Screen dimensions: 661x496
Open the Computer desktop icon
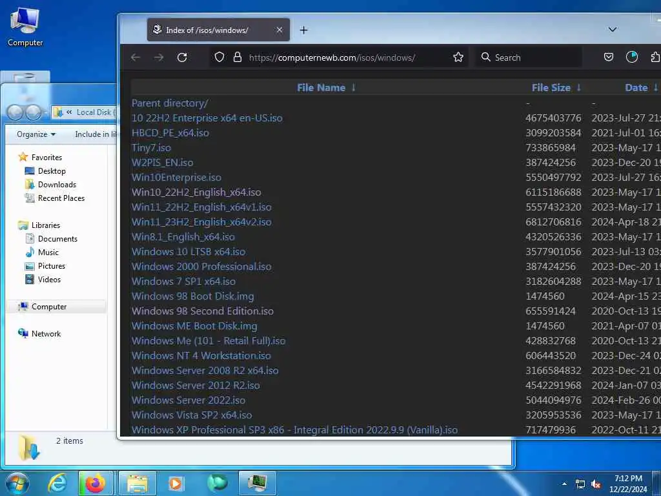pyautogui.click(x=25, y=26)
